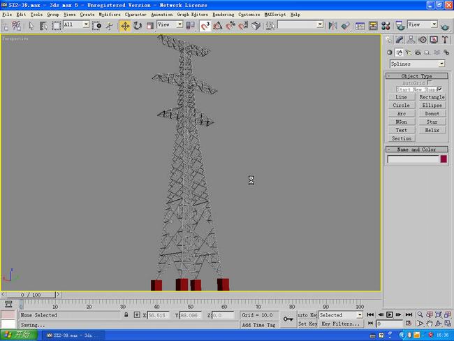
Task: Switch to the Utilities hammer tab
Action: point(445,40)
